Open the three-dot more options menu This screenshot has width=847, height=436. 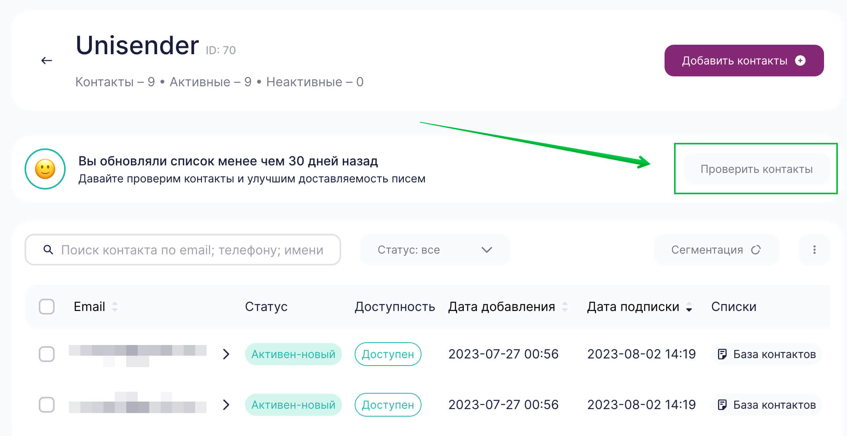pyautogui.click(x=814, y=250)
